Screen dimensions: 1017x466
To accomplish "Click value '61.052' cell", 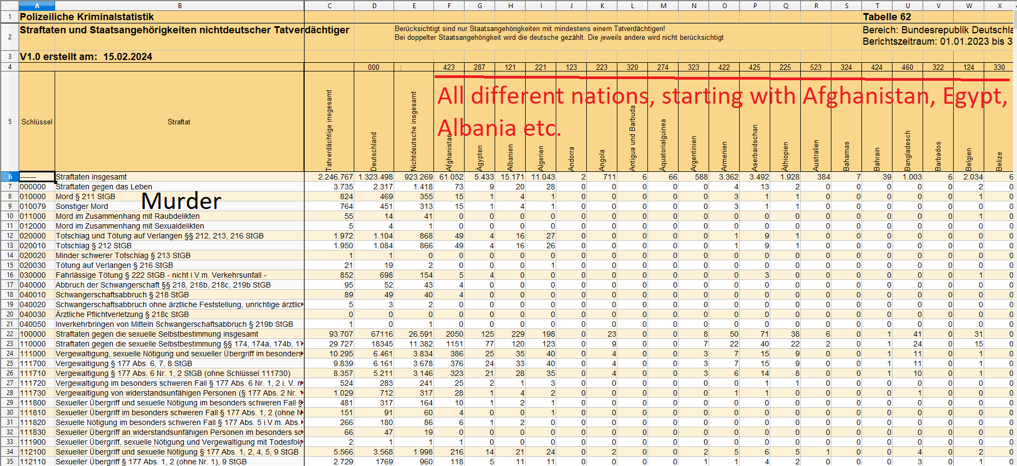I will (x=449, y=177).
